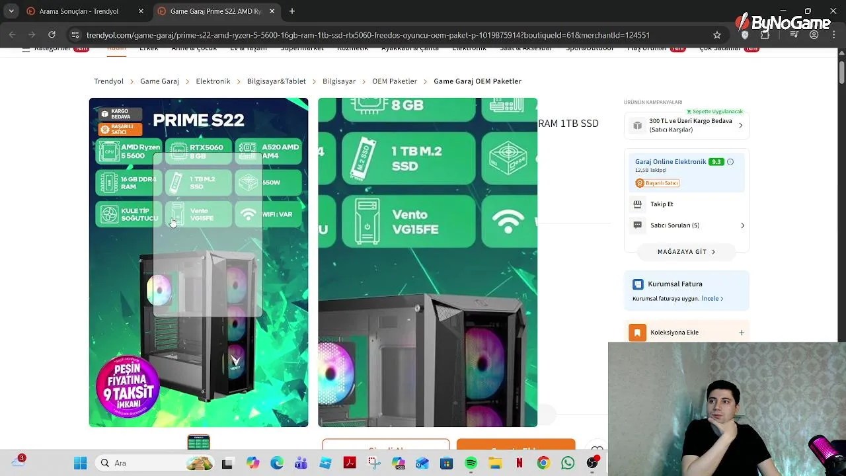
Task: View site information icon in address bar
Action: pyautogui.click(x=75, y=34)
